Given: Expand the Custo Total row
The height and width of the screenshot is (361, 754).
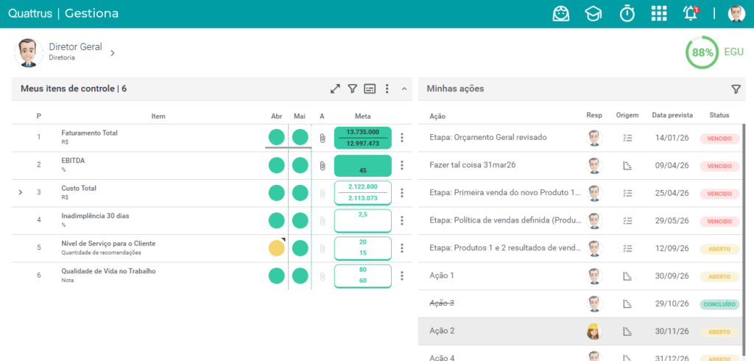Looking at the screenshot, I should tap(20, 192).
